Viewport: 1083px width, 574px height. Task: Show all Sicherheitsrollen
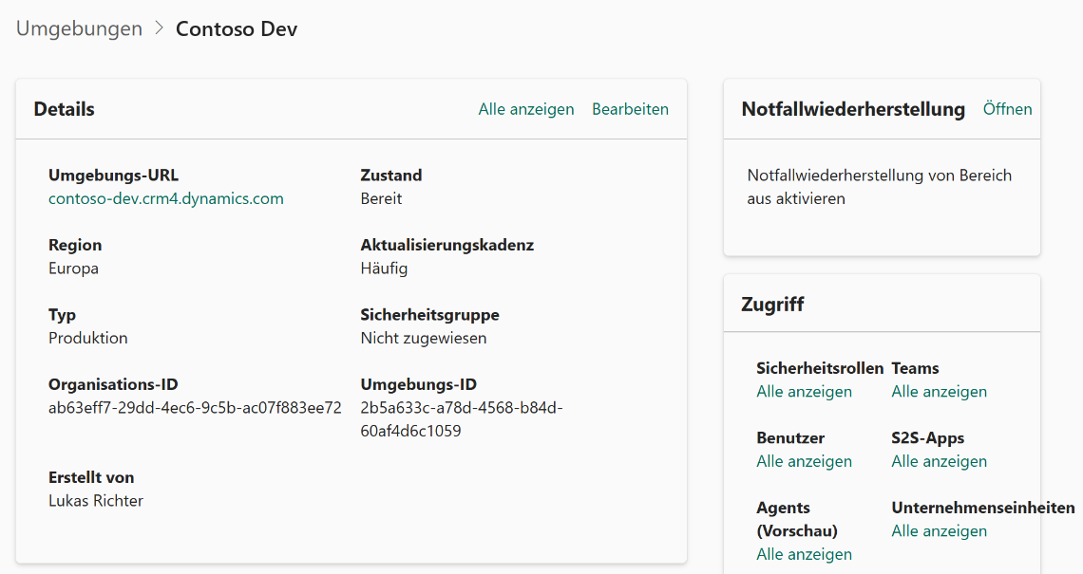pos(804,392)
